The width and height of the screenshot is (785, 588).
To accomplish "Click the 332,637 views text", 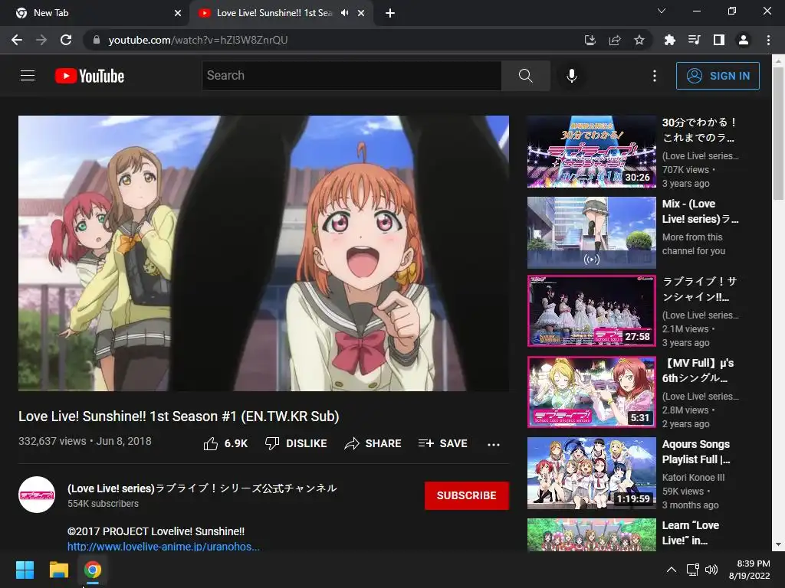I will 52,441.
